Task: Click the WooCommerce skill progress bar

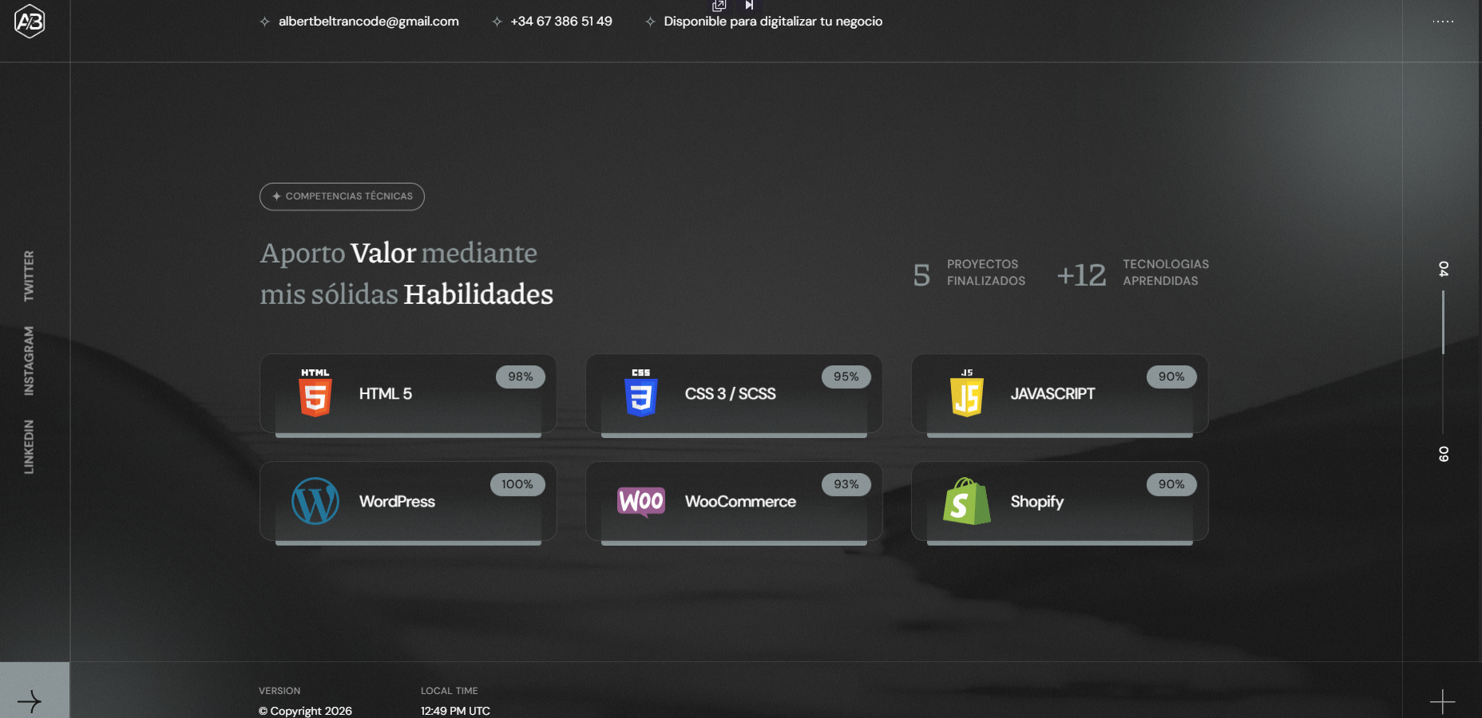Action: coord(734,543)
